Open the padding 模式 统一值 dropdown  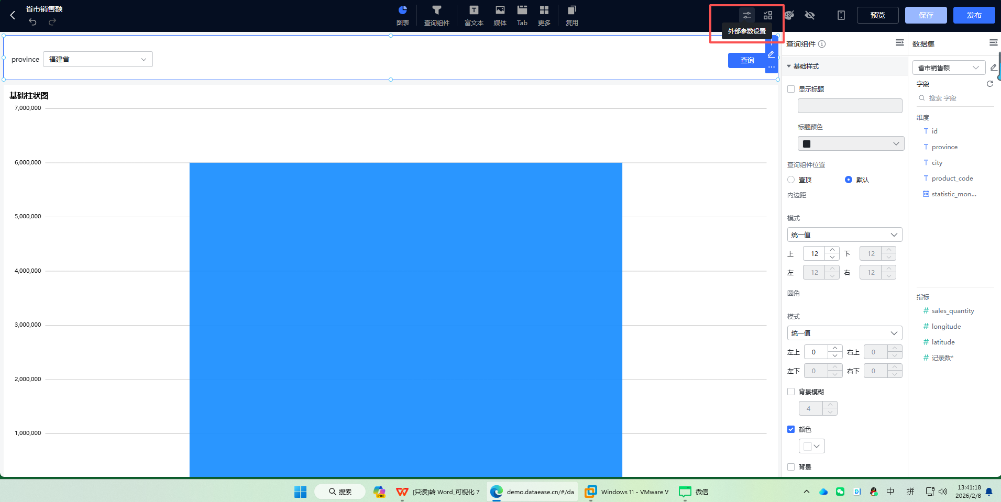(x=844, y=235)
